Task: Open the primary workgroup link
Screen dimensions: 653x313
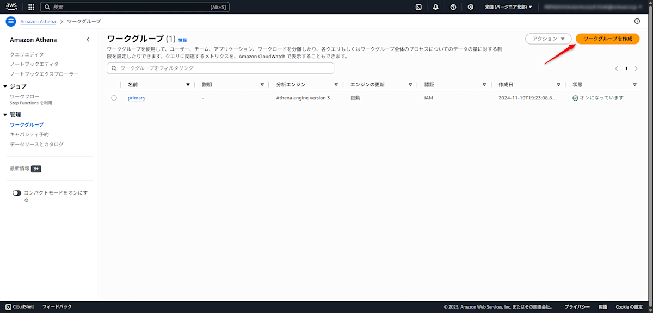Action: [137, 98]
